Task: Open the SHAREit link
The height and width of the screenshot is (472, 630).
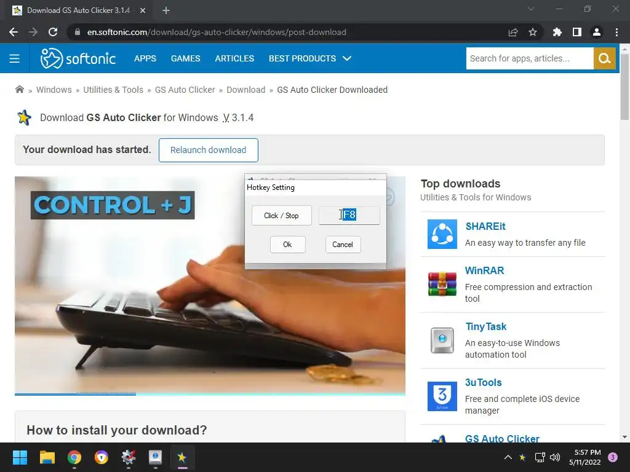Action: tap(485, 226)
